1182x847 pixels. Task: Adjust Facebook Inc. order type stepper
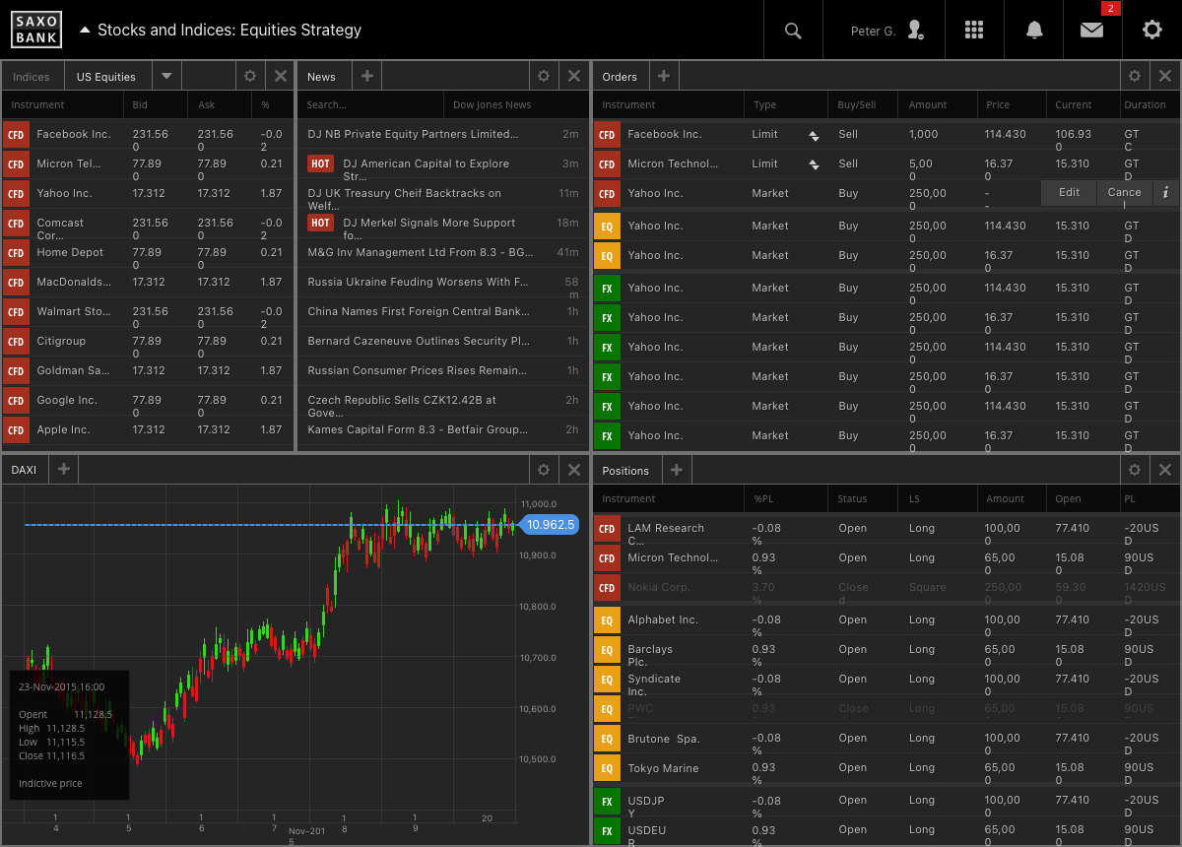click(x=814, y=135)
